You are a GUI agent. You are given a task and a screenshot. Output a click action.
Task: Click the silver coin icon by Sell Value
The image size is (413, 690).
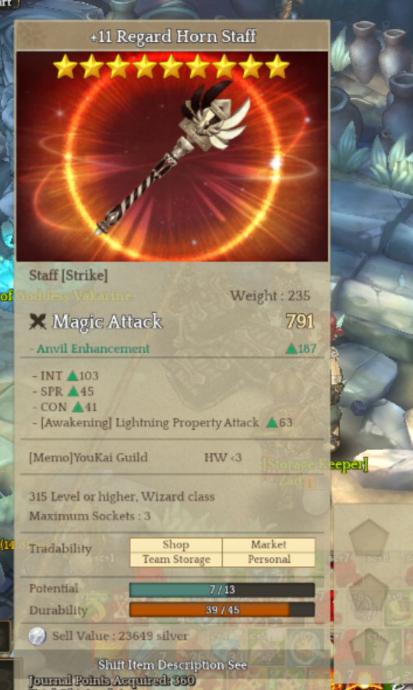(x=37, y=636)
